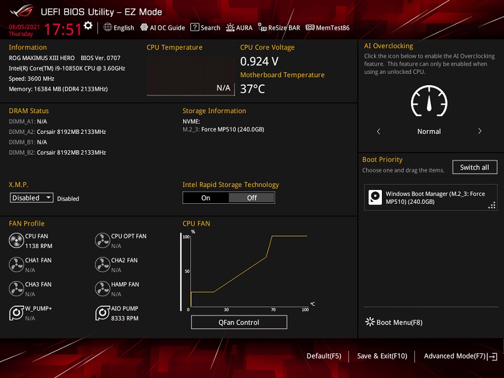Viewport: 504px width, 378px height.
Task: Click the CPU FAN icon
Action: (16, 241)
